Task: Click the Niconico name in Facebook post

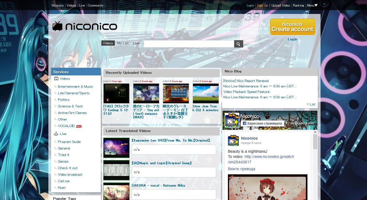Action: pos(249,138)
